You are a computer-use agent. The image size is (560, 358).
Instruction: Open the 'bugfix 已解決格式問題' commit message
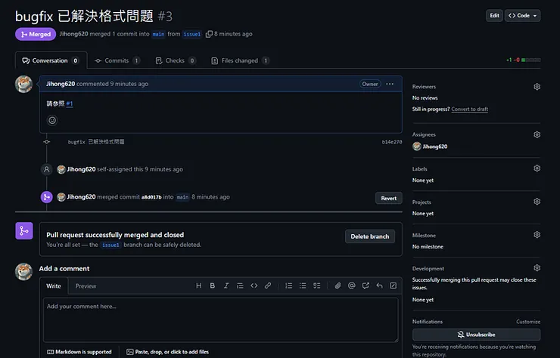[x=95, y=142]
